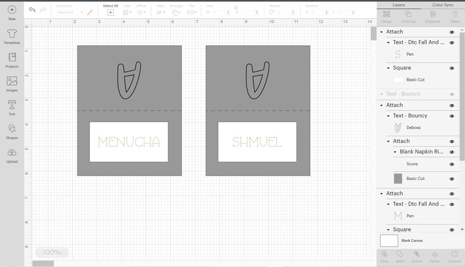Open the Arrange options

coord(176,12)
